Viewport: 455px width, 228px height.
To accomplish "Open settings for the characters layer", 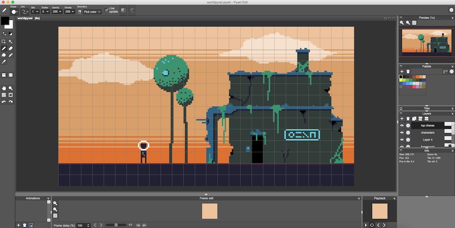I will coord(408,133).
